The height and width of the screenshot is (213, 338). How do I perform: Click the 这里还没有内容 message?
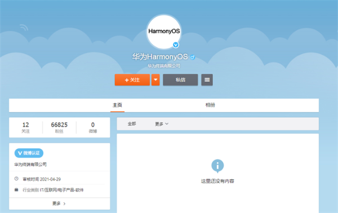[x=217, y=181]
